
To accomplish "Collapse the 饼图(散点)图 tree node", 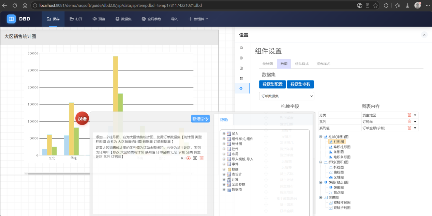I will click(321, 182).
